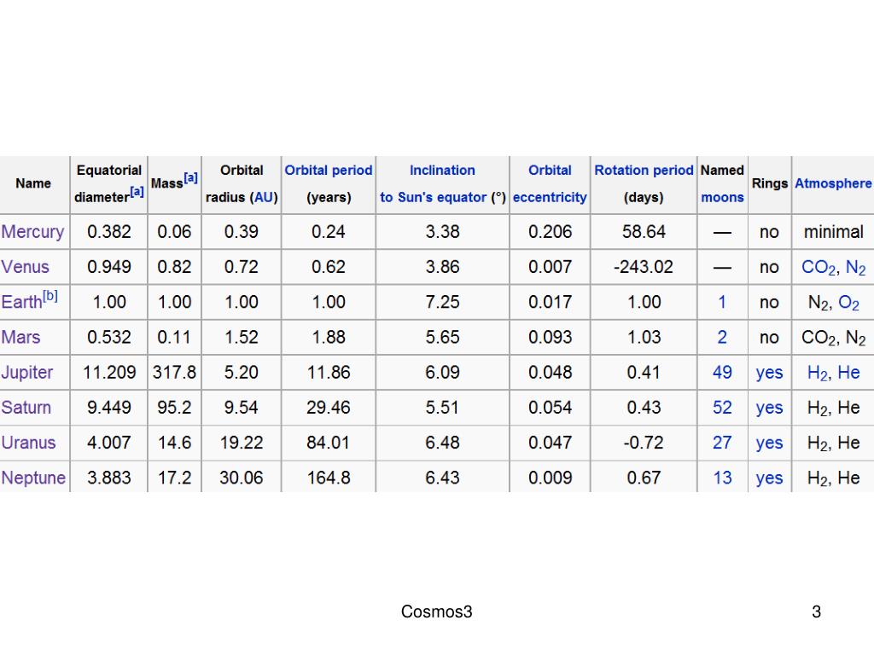The width and height of the screenshot is (874, 655).
Task: Click the CO2 link in Venus atmosphere
Action: [819, 267]
